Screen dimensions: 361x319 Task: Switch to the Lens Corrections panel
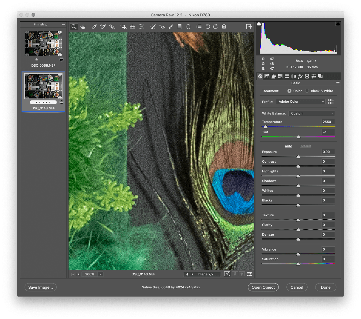pos(293,76)
